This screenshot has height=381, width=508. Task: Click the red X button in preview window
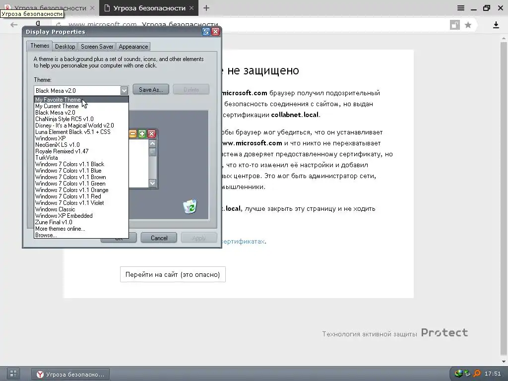point(151,134)
